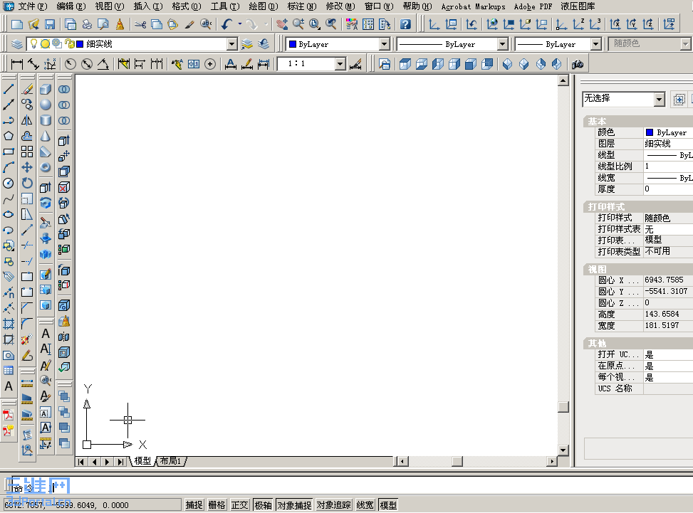The image size is (693, 513).
Task: Click the Open file icon
Action: click(33, 24)
